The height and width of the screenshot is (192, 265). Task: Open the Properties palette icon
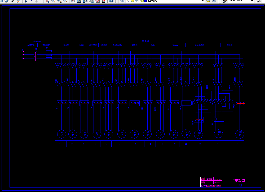point(73,1)
